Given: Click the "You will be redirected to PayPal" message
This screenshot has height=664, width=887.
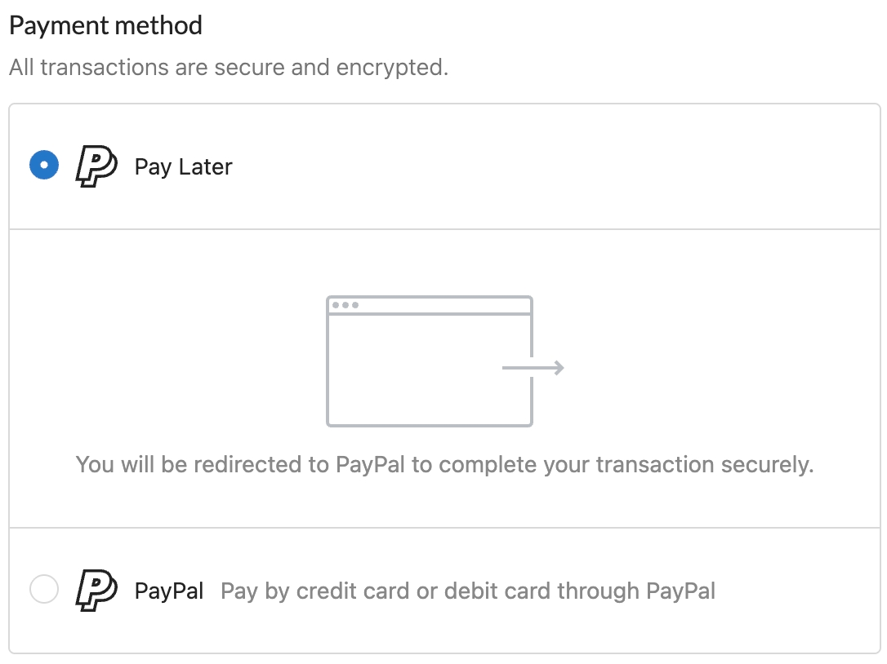Looking at the screenshot, I should coord(444,465).
